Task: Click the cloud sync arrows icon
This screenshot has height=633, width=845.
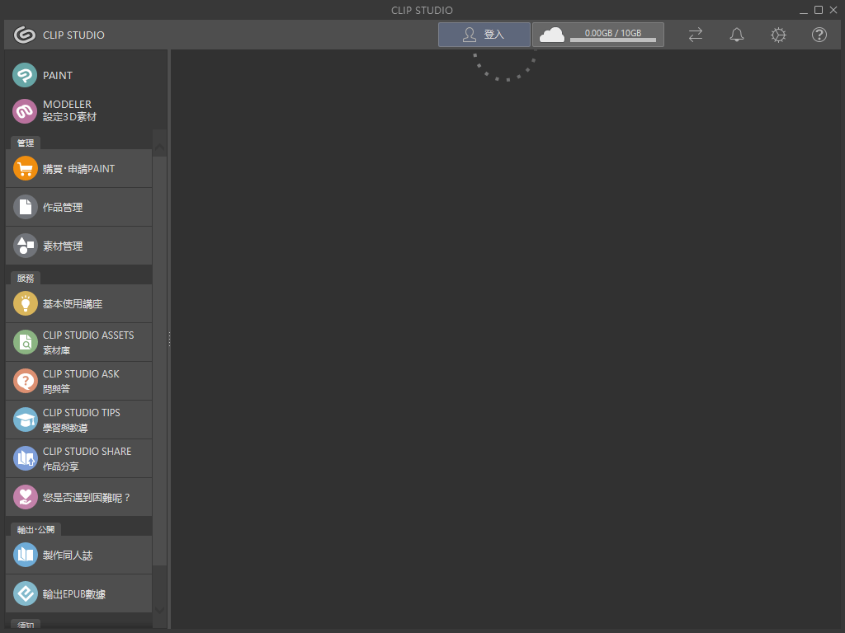Action: click(695, 35)
